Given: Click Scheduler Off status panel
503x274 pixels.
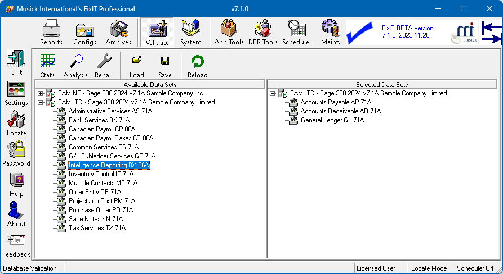Looking at the screenshot, I should pyautogui.click(x=475, y=268).
